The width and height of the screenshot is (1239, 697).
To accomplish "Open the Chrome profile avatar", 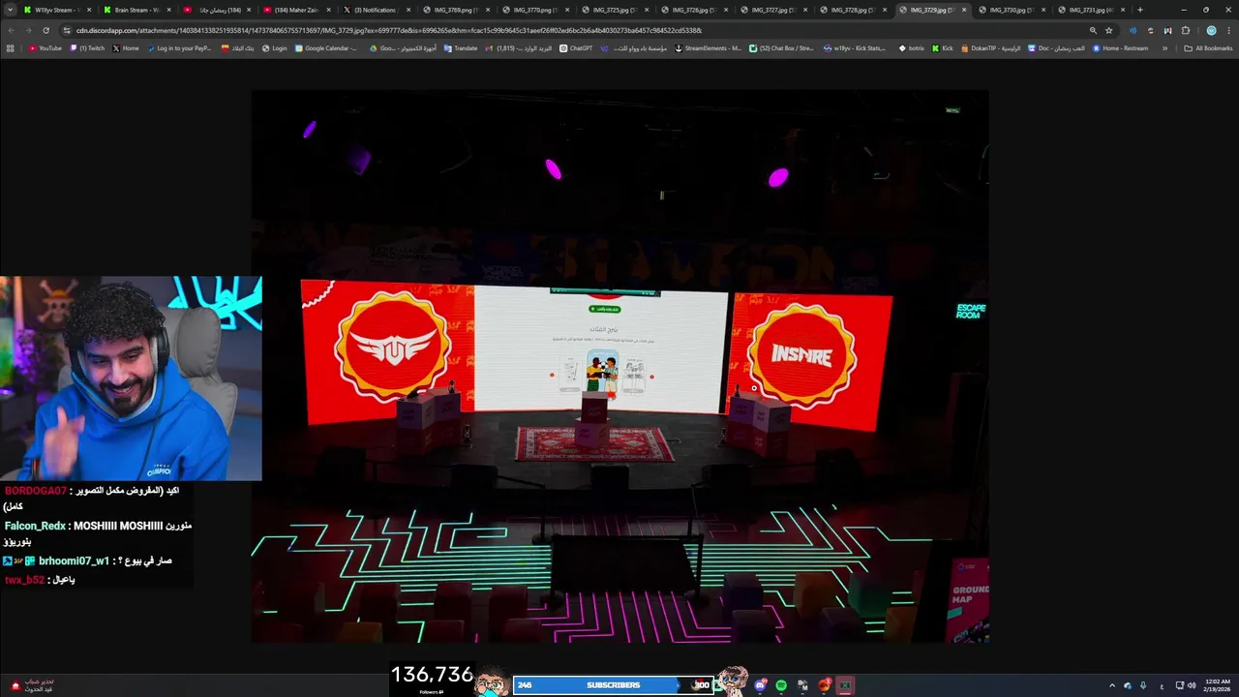I will tap(1211, 30).
